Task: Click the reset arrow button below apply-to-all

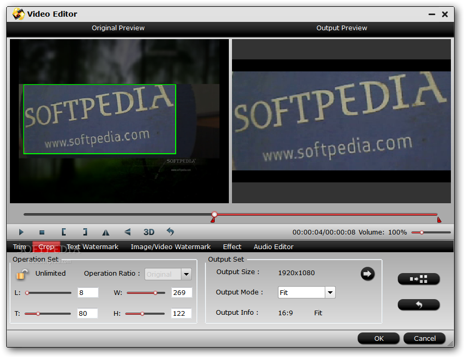Action: [x=419, y=305]
